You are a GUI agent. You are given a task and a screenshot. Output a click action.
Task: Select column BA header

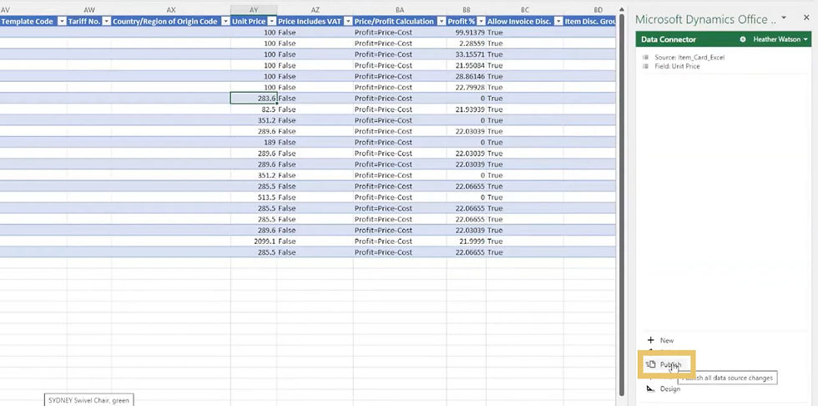click(x=400, y=10)
